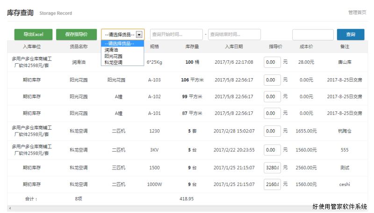Select 润滑油 from the product dropdown list
The height and width of the screenshot is (213, 374).
tap(111, 50)
